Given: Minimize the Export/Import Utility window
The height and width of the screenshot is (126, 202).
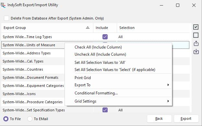Looking at the screenshot, I should pos(161,5).
